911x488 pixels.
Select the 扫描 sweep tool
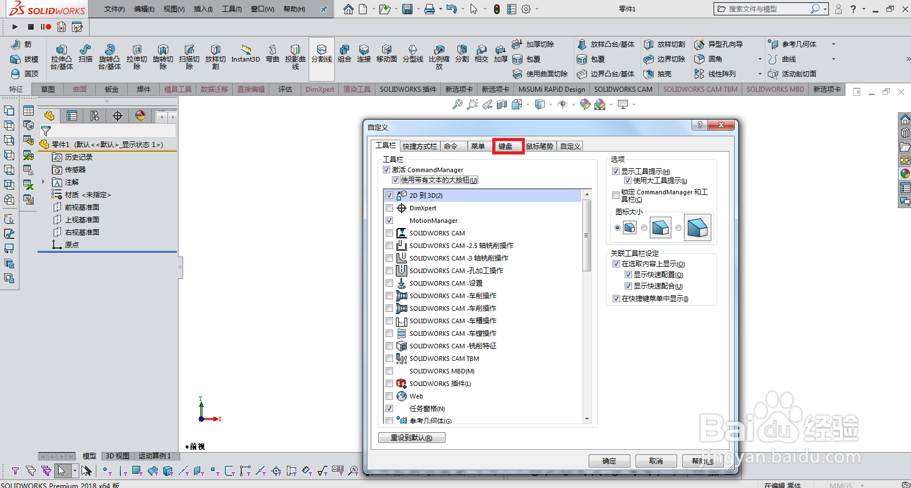[x=86, y=54]
